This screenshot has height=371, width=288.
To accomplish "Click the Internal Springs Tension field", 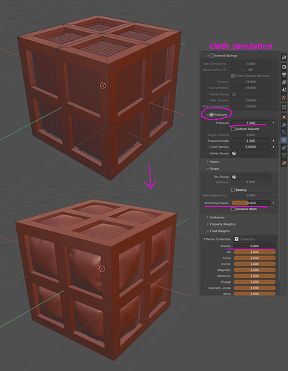I will [x=251, y=82].
